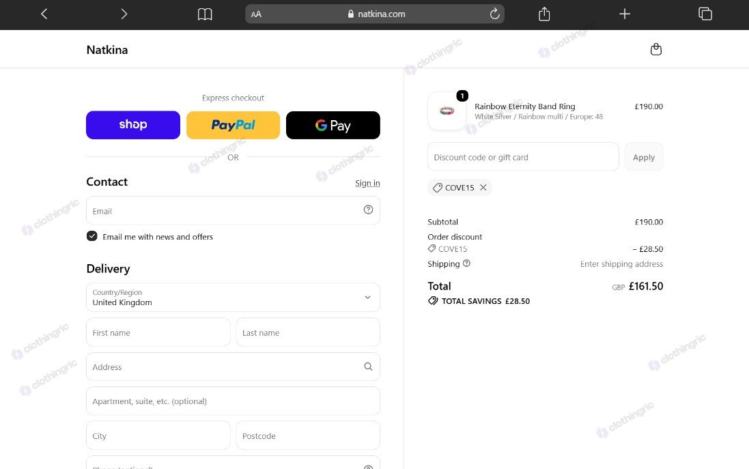This screenshot has width=749, height=469.
Task: Reload the page with the refresh icon
Action: pyautogui.click(x=495, y=14)
